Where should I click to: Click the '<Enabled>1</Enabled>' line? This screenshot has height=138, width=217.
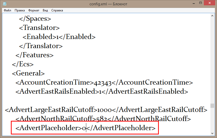[59, 37]
